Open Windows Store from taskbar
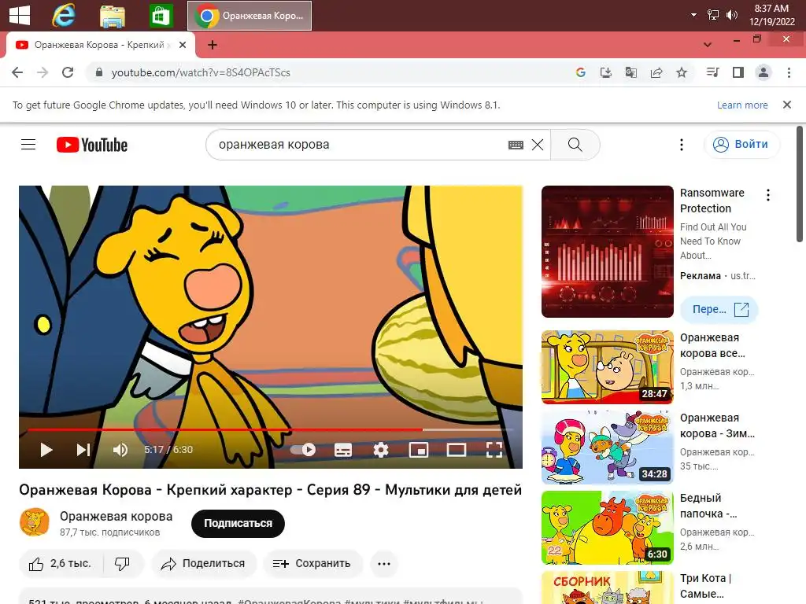This screenshot has height=604, width=806. point(161,16)
